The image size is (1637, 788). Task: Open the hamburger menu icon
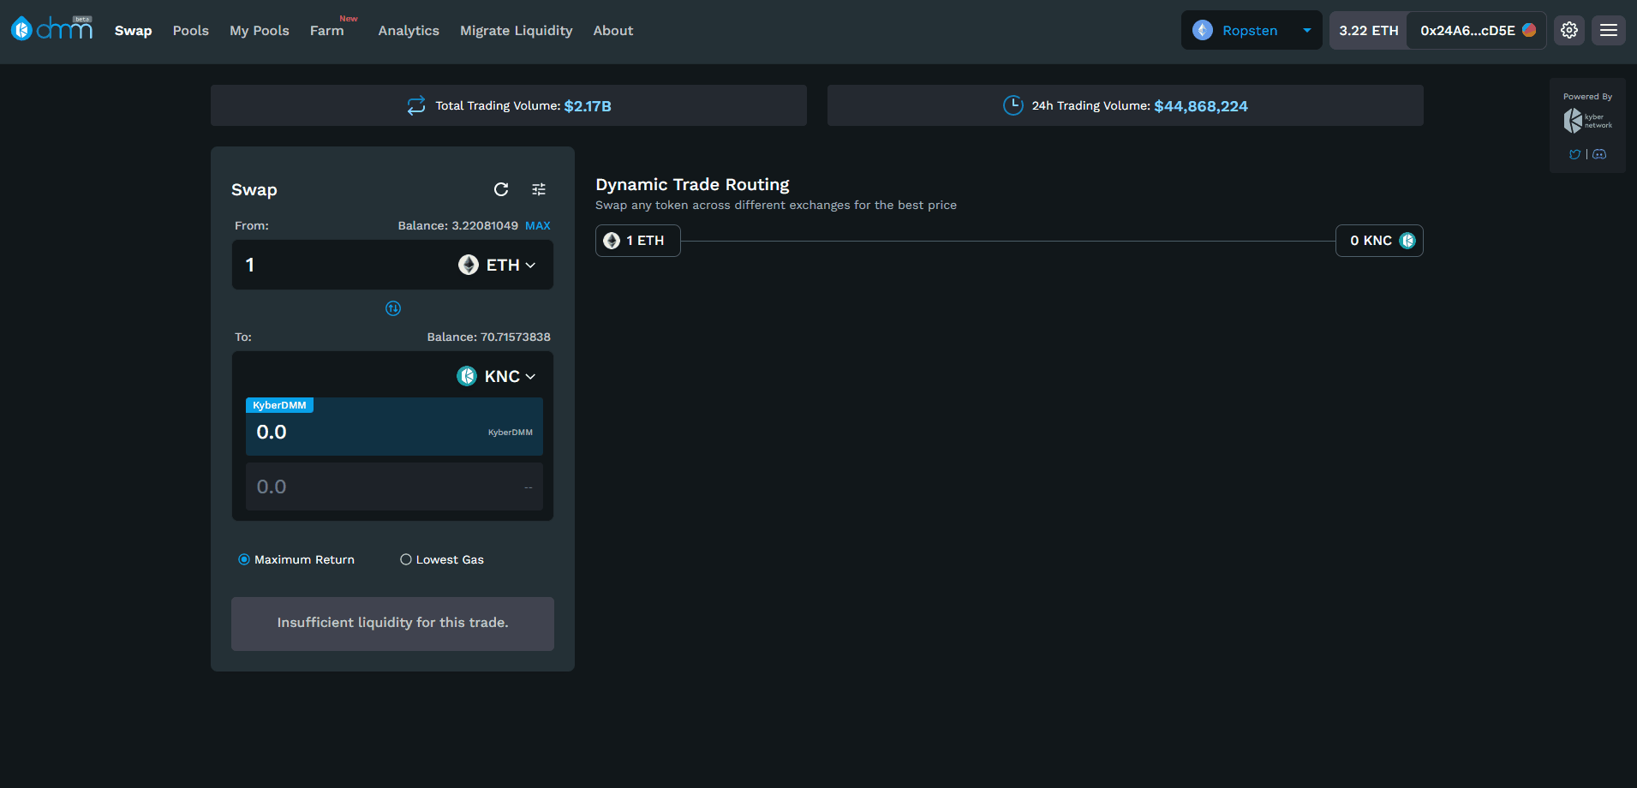(1609, 30)
